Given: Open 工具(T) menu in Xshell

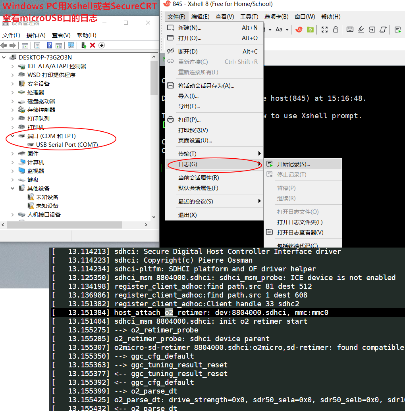Looking at the screenshot, I should [x=249, y=17].
